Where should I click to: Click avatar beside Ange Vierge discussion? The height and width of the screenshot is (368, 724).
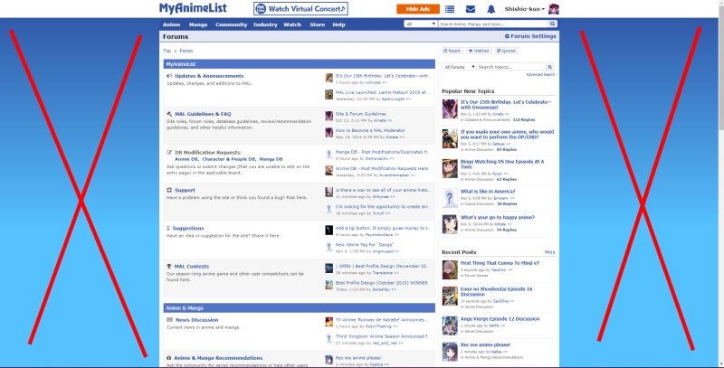click(x=450, y=326)
